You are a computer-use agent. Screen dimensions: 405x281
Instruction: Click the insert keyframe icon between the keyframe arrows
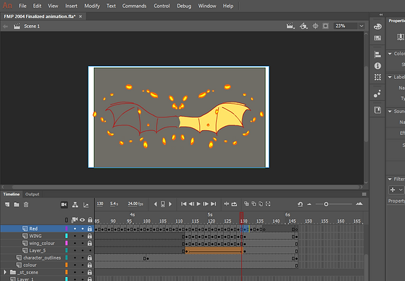[163, 204]
